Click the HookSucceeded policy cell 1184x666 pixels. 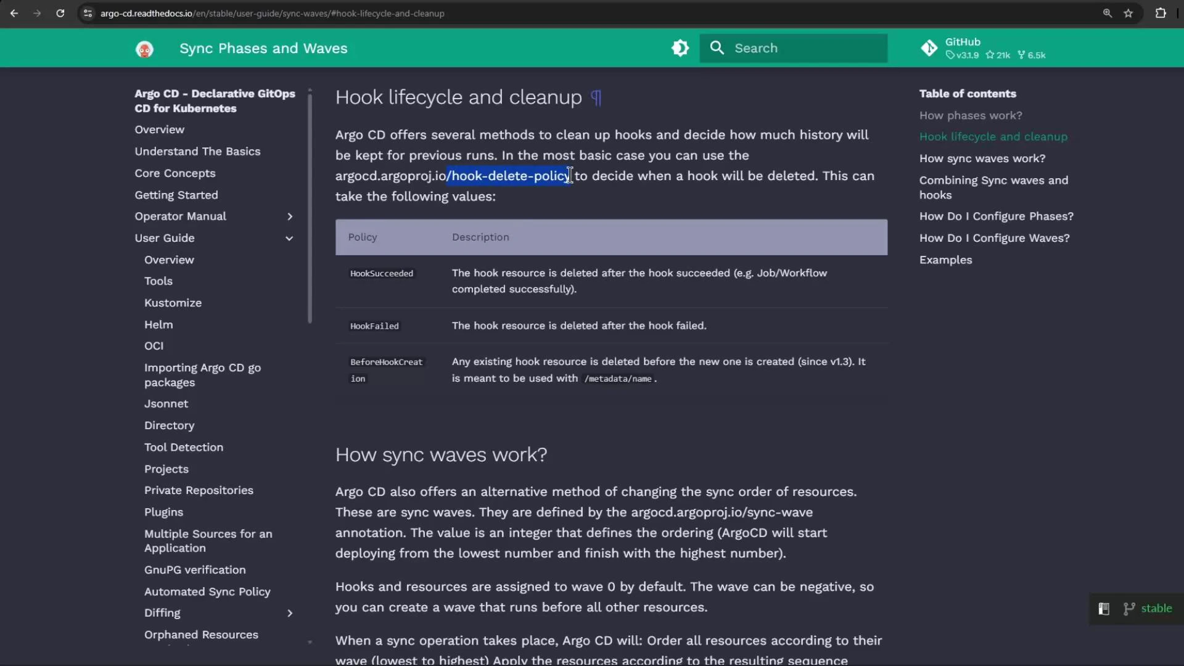382,274
